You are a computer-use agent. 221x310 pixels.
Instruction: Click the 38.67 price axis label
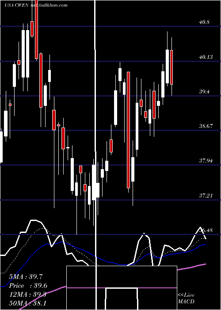[x=206, y=126]
